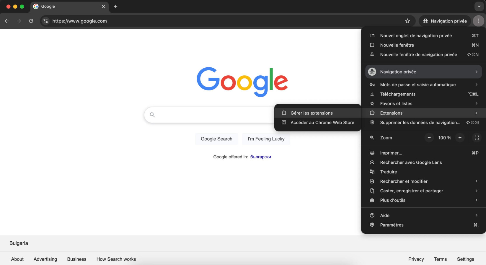
Task: Open site information icon in address bar
Action: click(x=45, y=21)
